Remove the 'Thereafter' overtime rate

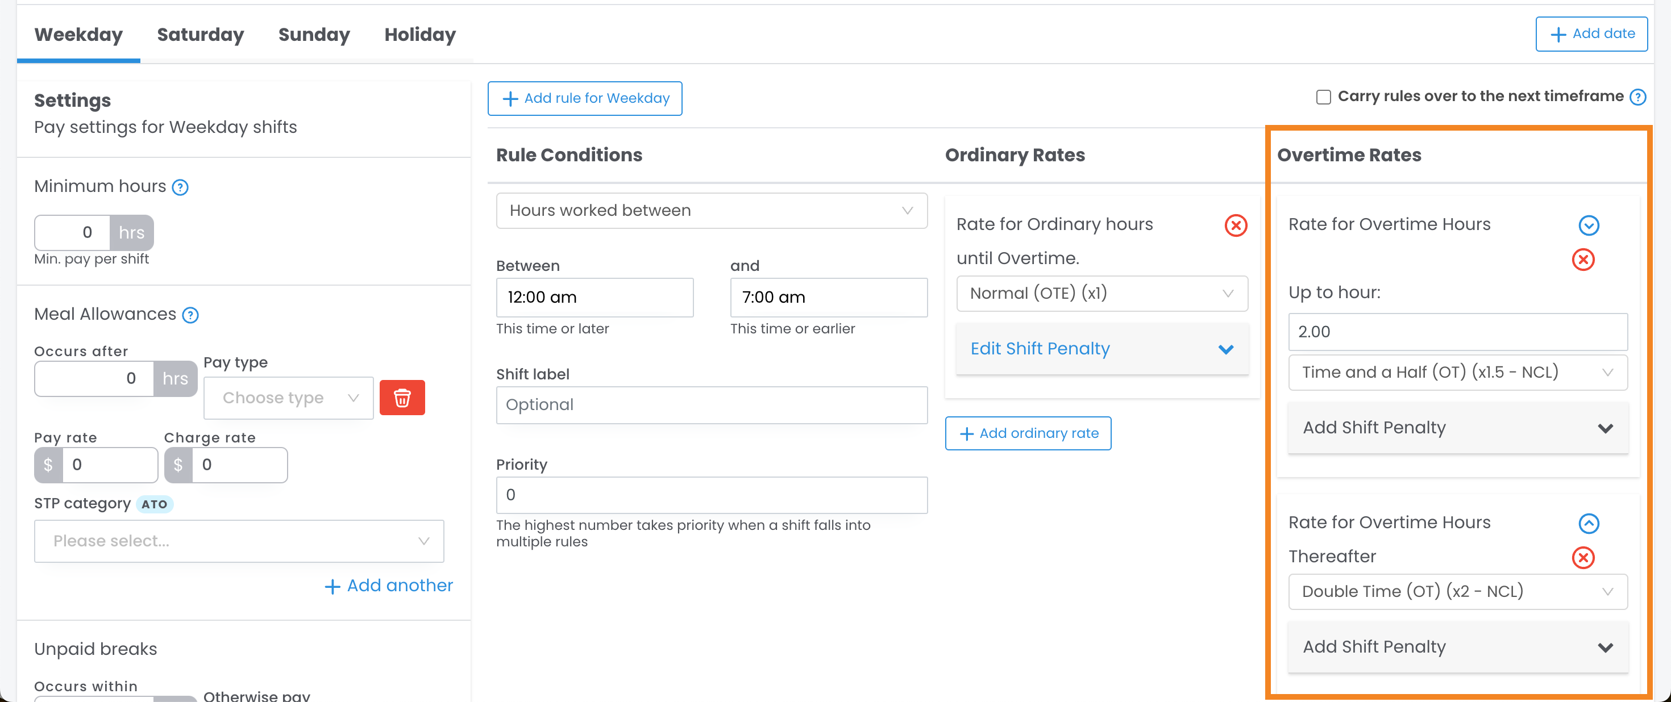click(x=1583, y=557)
